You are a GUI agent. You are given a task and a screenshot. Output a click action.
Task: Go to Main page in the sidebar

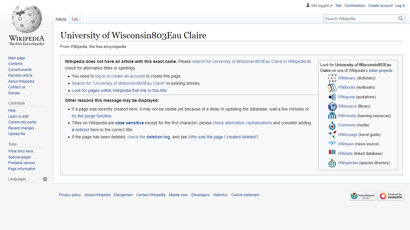coord(17,58)
